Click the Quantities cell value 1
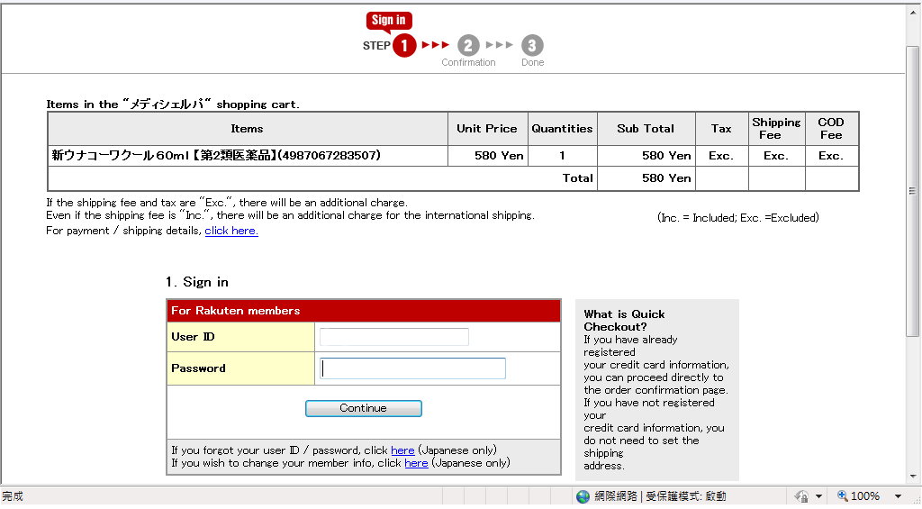Viewport: 922px width, 509px height. click(562, 155)
